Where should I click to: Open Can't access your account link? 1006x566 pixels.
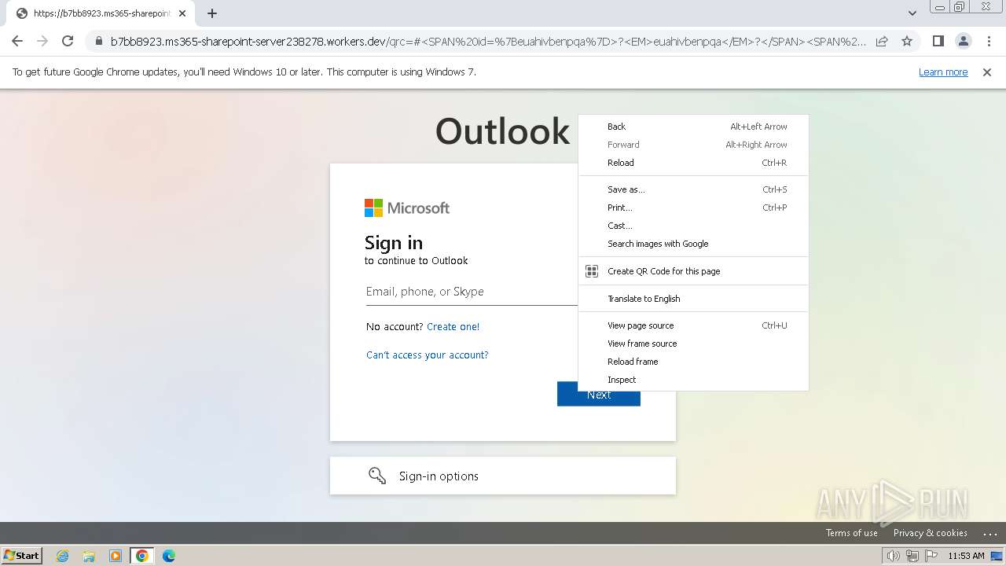(428, 355)
